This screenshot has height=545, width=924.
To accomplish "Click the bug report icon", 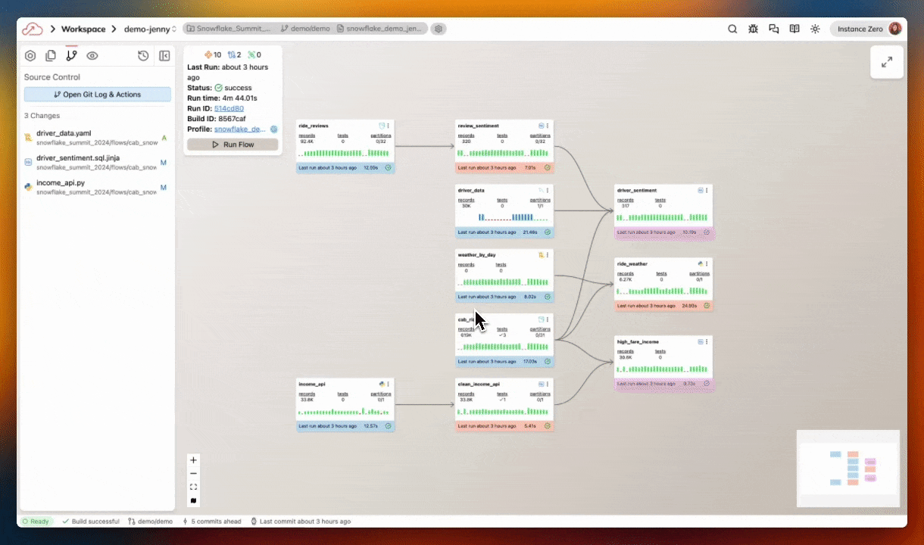I will (753, 29).
